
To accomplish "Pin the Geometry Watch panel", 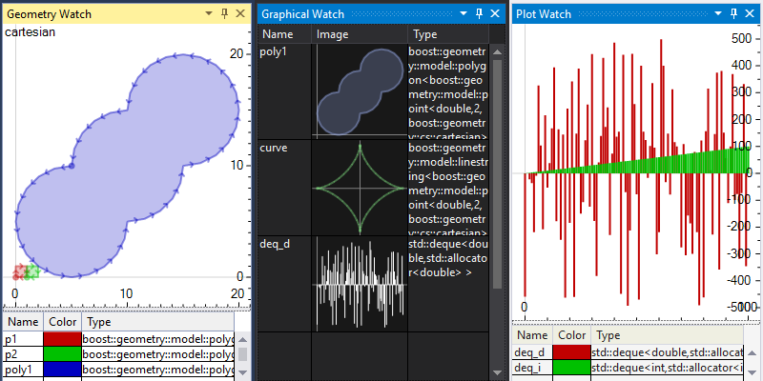I will (224, 13).
